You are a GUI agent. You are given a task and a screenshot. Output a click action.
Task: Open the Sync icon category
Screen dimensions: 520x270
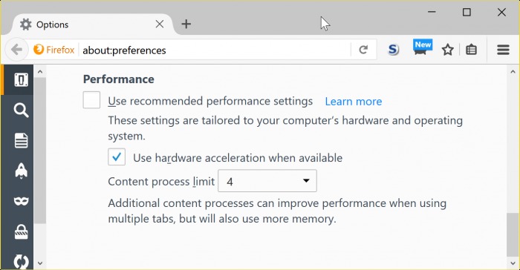[x=21, y=261]
